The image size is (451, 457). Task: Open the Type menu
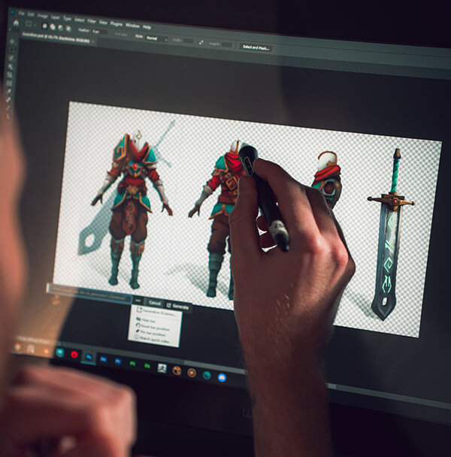point(67,19)
